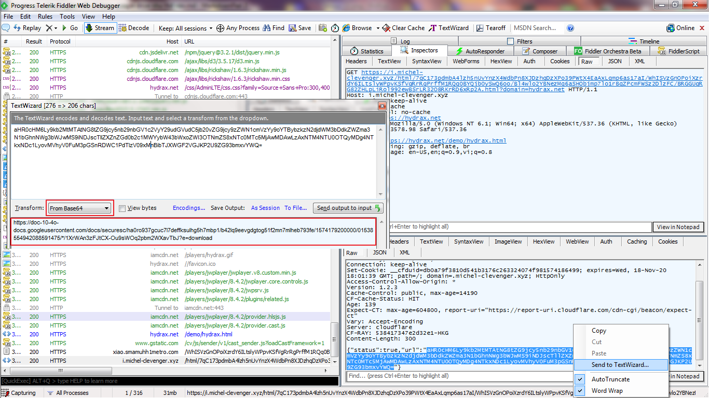Click the TextWizard Base64 input text area
709x398 pixels.
(195, 161)
